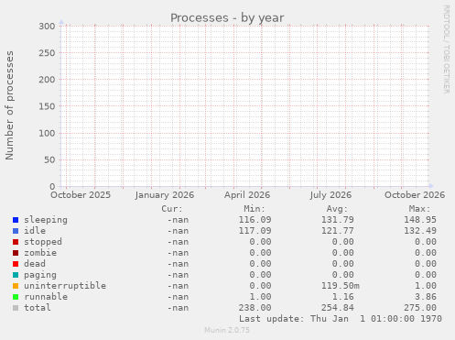The height and width of the screenshot is (340, 455).
Task: Click the idle legend color swatch
Action: [x=16, y=231]
